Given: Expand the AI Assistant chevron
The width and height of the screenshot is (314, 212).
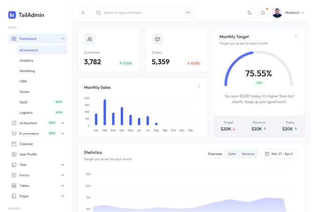Looking at the screenshot, I should click(62, 123).
